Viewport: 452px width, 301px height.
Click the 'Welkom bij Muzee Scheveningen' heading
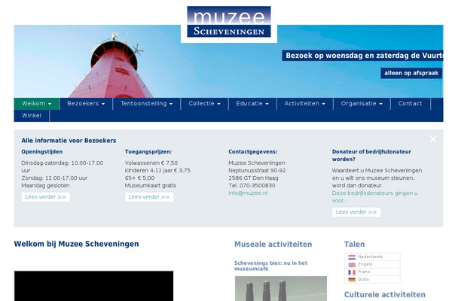pyautogui.click(x=76, y=244)
